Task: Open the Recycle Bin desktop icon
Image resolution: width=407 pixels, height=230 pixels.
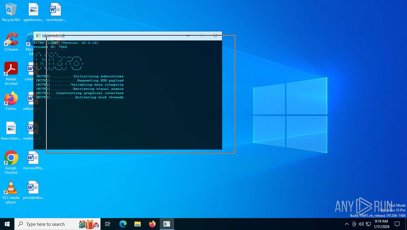Action: [11, 12]
